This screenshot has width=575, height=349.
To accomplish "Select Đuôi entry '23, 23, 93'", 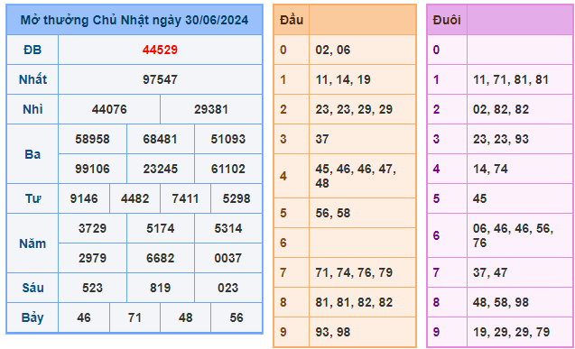I will point(501,139).
